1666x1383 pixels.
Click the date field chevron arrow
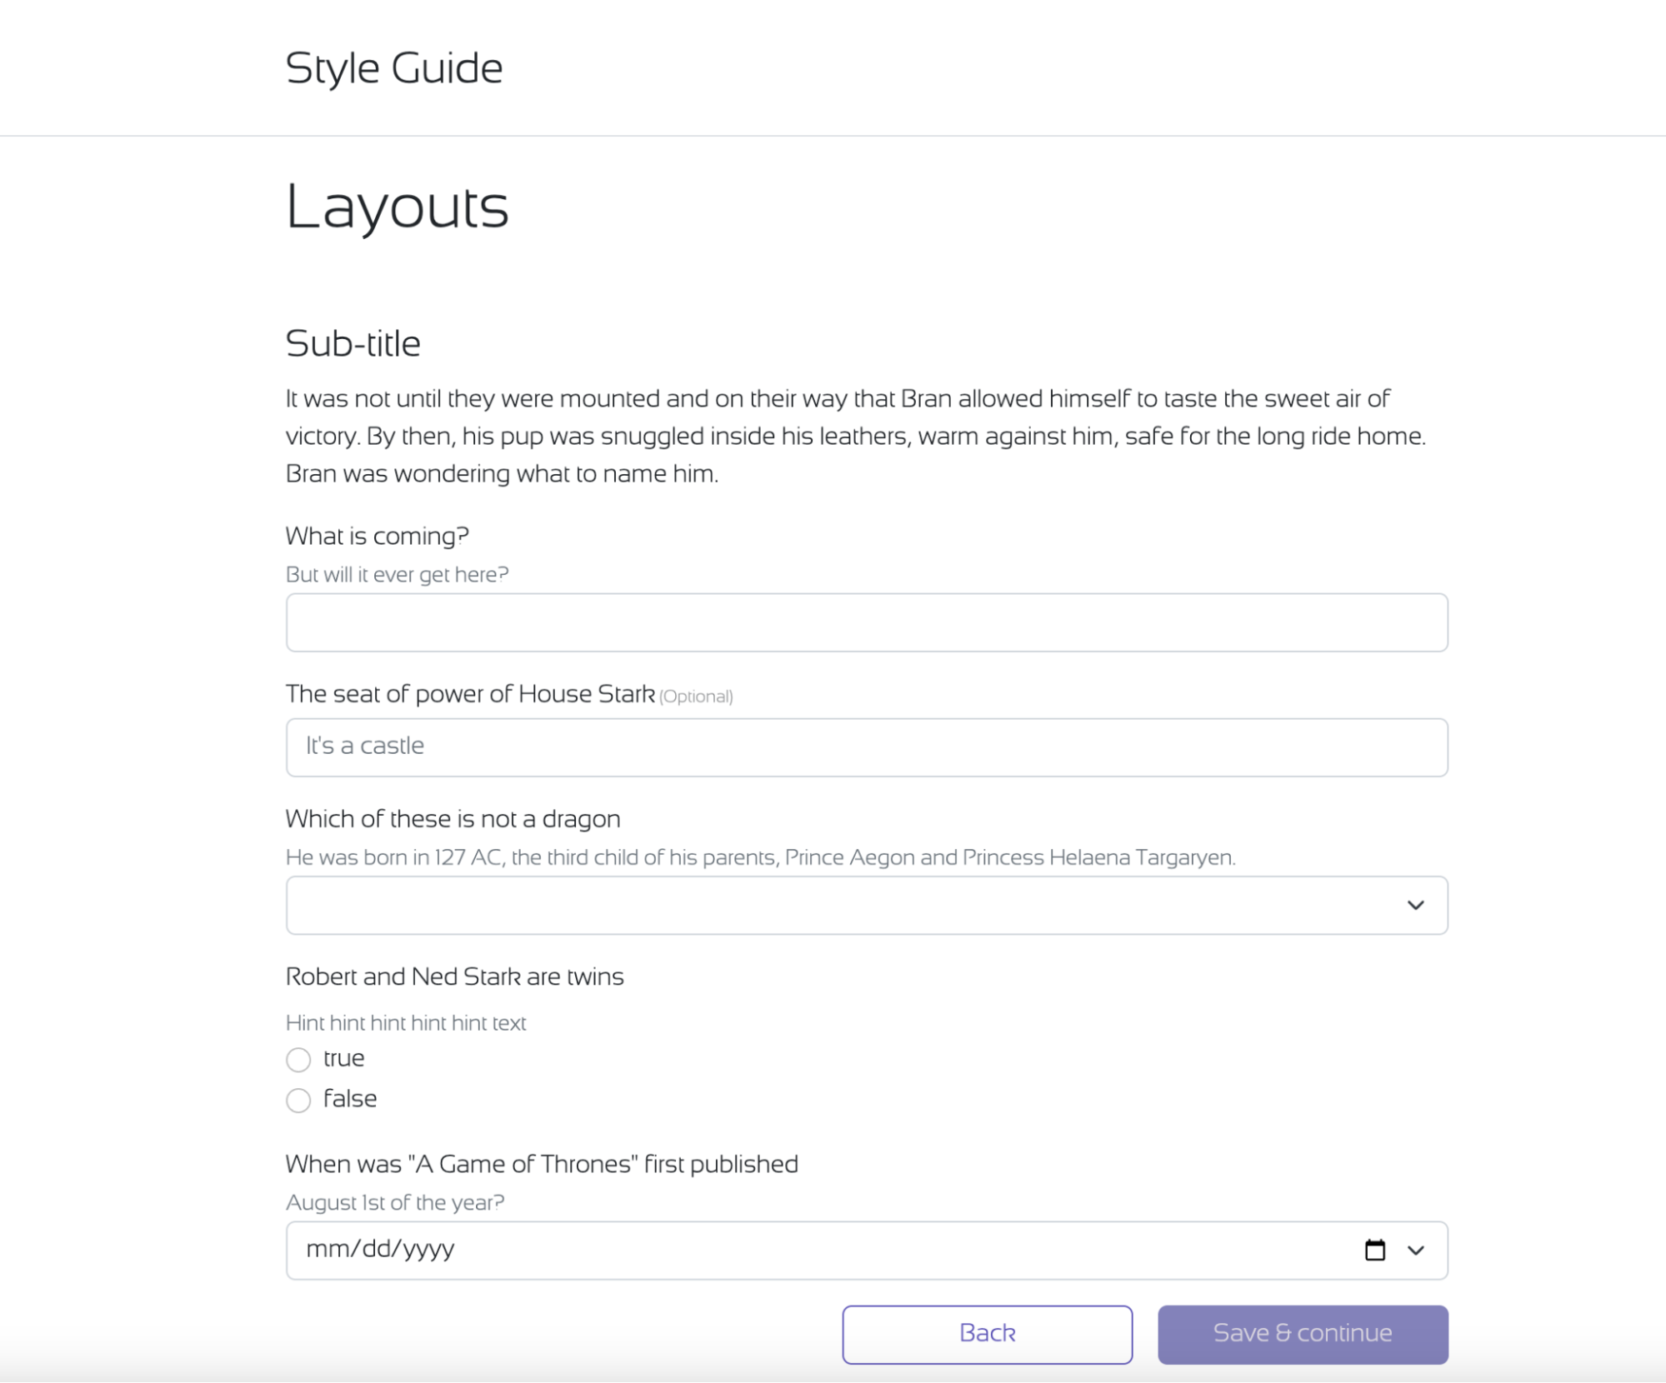(x=1415, y=1250)
